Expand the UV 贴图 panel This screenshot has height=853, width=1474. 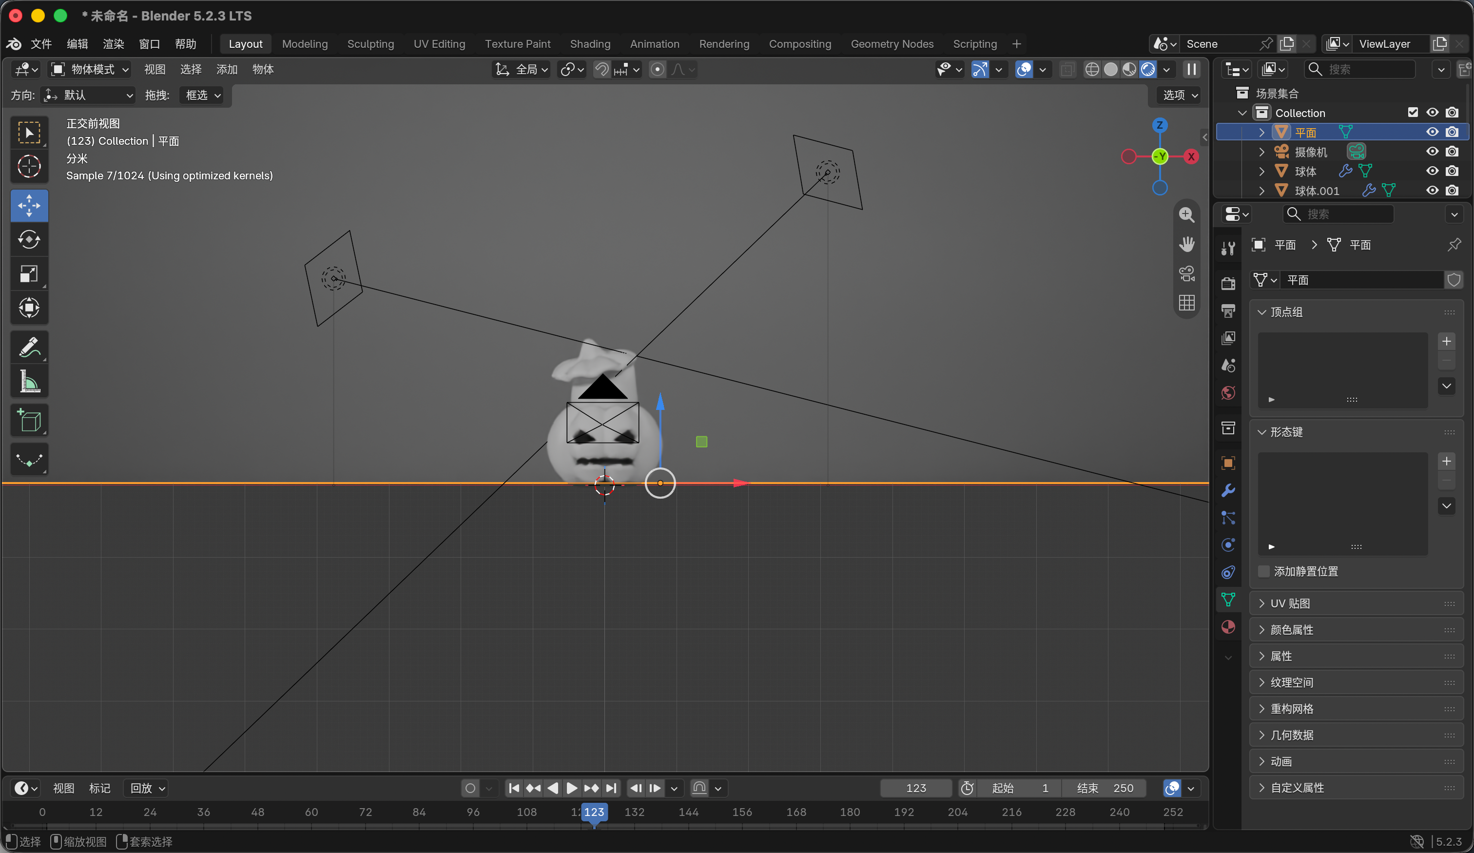coord(1356,604)
